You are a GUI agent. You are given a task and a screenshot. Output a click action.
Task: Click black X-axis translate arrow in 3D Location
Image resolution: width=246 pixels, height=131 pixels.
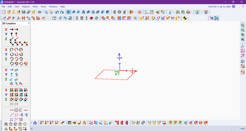click(12, 29)
